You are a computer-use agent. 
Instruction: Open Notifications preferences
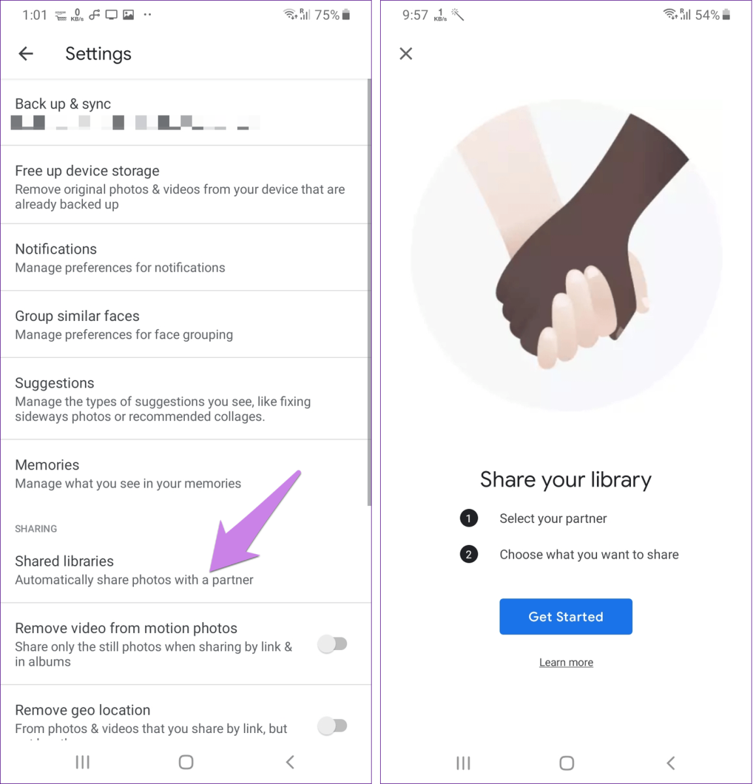click(x=184, y=257)
